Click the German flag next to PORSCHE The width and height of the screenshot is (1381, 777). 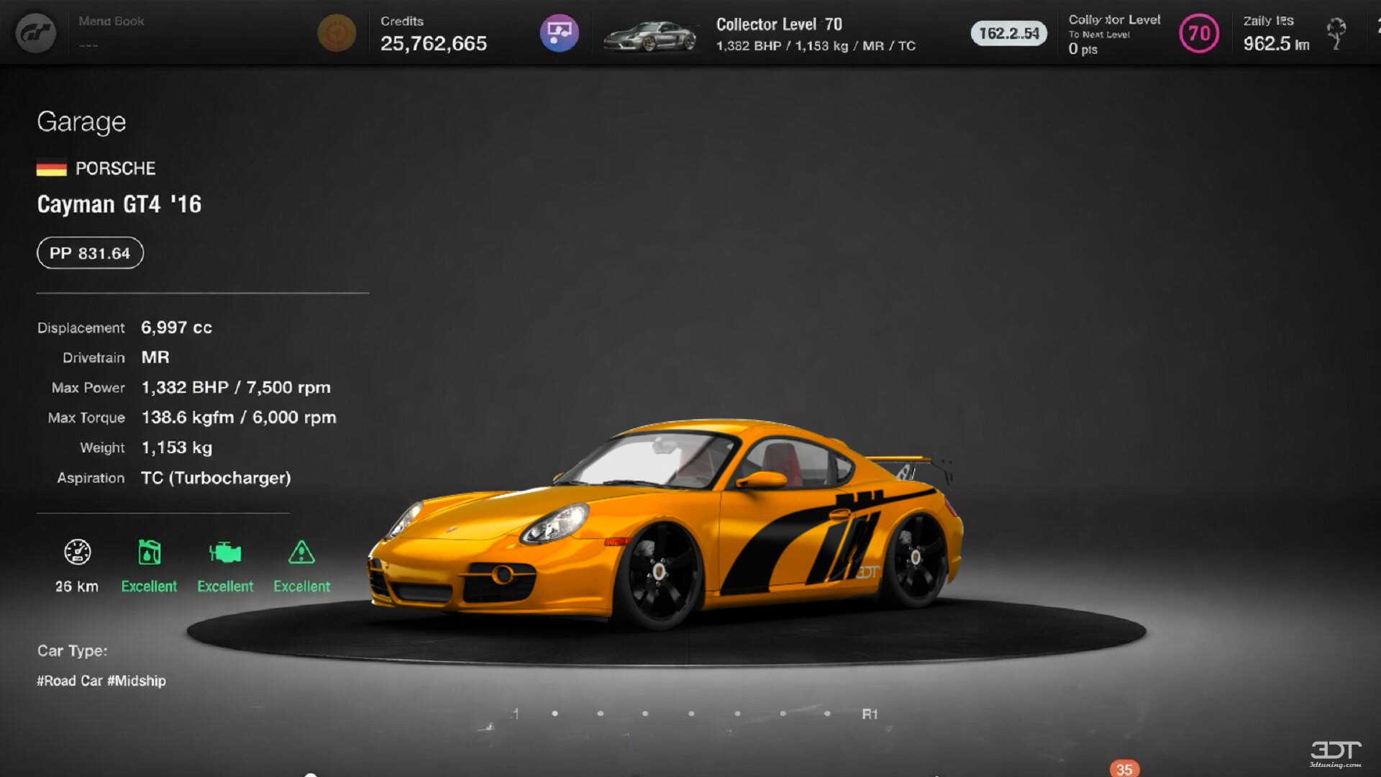click(x=51, y=168)
